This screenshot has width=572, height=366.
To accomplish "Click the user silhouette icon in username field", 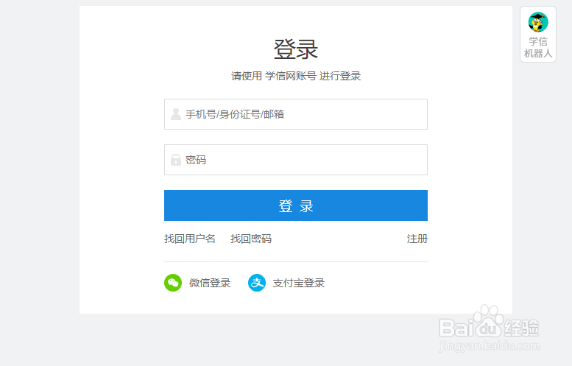I will 176,114.
